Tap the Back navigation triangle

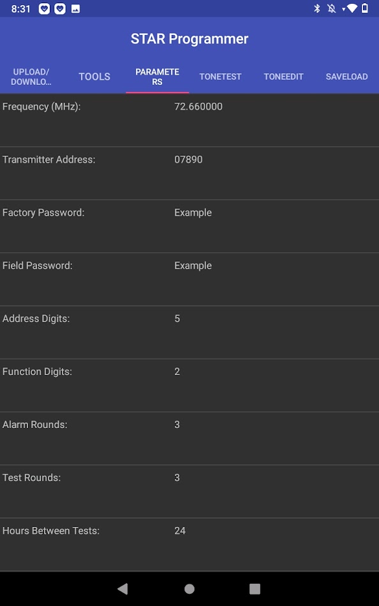pyautogui.click(x=123, y=589)
